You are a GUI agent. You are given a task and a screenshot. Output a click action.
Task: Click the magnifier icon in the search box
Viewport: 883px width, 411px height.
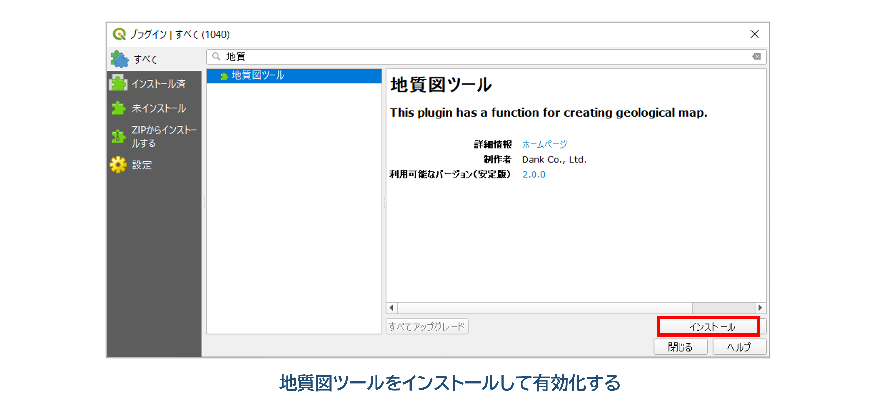click(216, 56)
